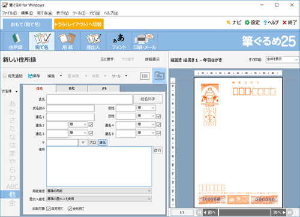
Task: Open the ファイル(F) menu
Action: (10, 13)
